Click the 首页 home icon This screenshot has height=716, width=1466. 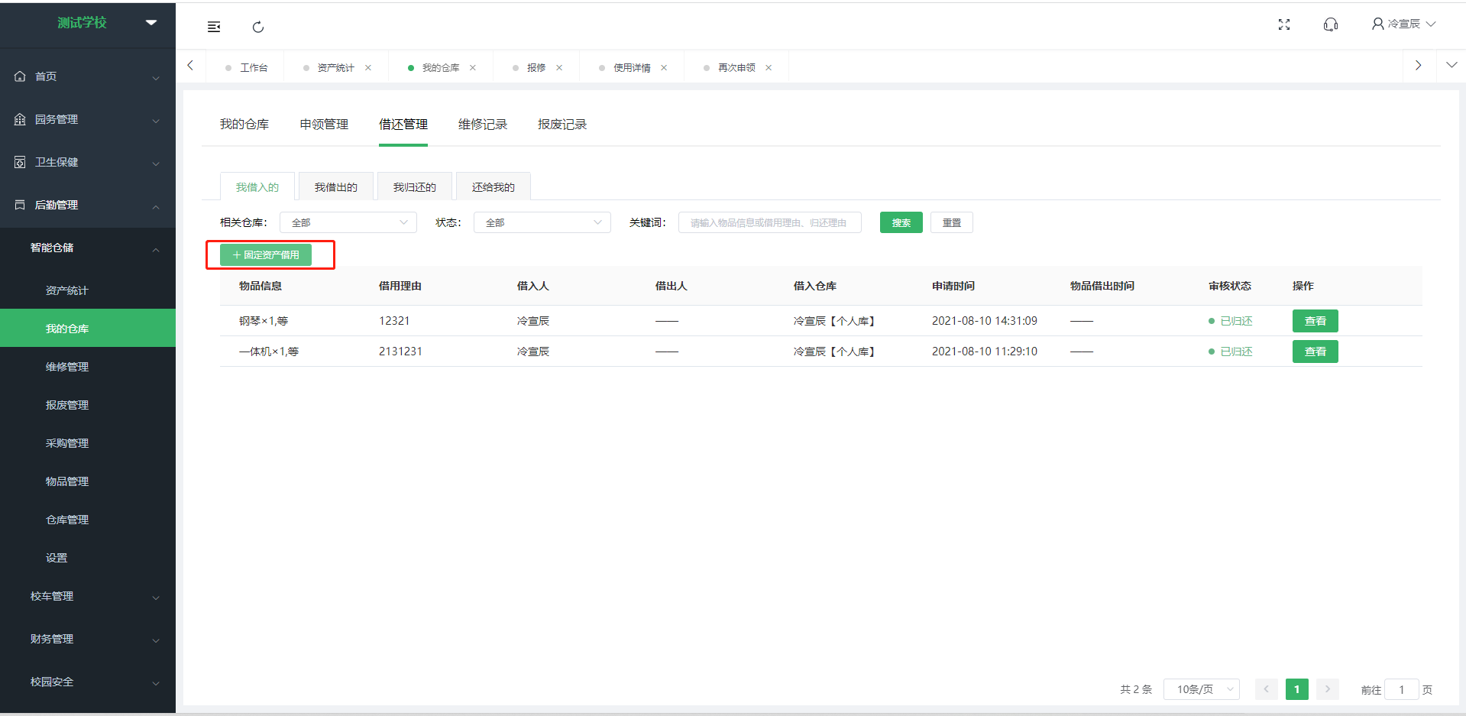tap(20, 76)
